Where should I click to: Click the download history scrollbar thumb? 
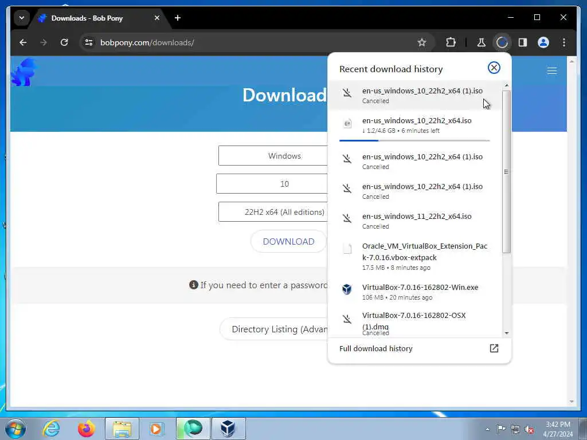506,172
